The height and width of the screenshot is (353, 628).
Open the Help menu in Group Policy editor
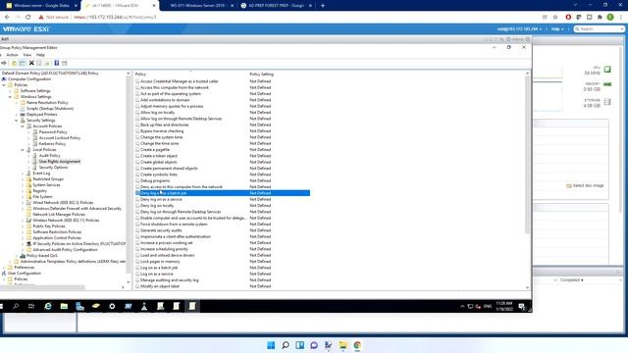(x=40, y=55)
